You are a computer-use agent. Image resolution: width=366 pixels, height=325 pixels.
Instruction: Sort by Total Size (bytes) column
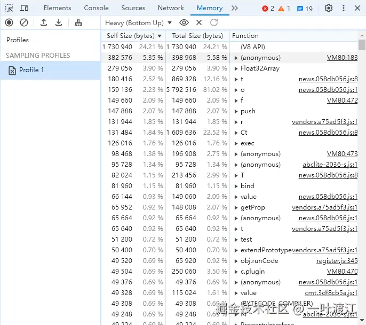coord(197,36)
